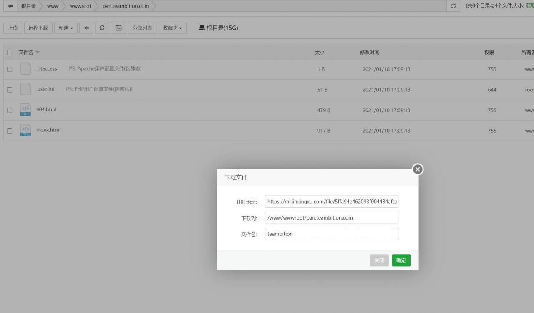Click the 根目录(15G) disk icon
Viewport: 534px width, 313px height.
click(202, 28)
